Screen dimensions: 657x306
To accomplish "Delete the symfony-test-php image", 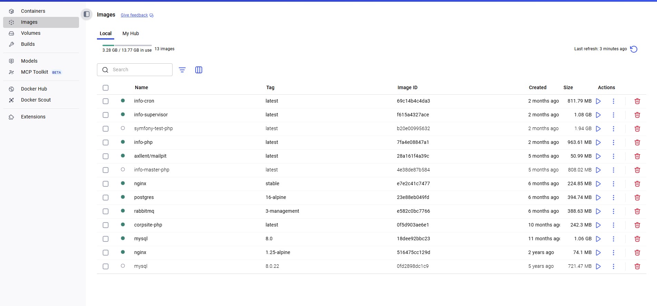I will pos(637,129).
